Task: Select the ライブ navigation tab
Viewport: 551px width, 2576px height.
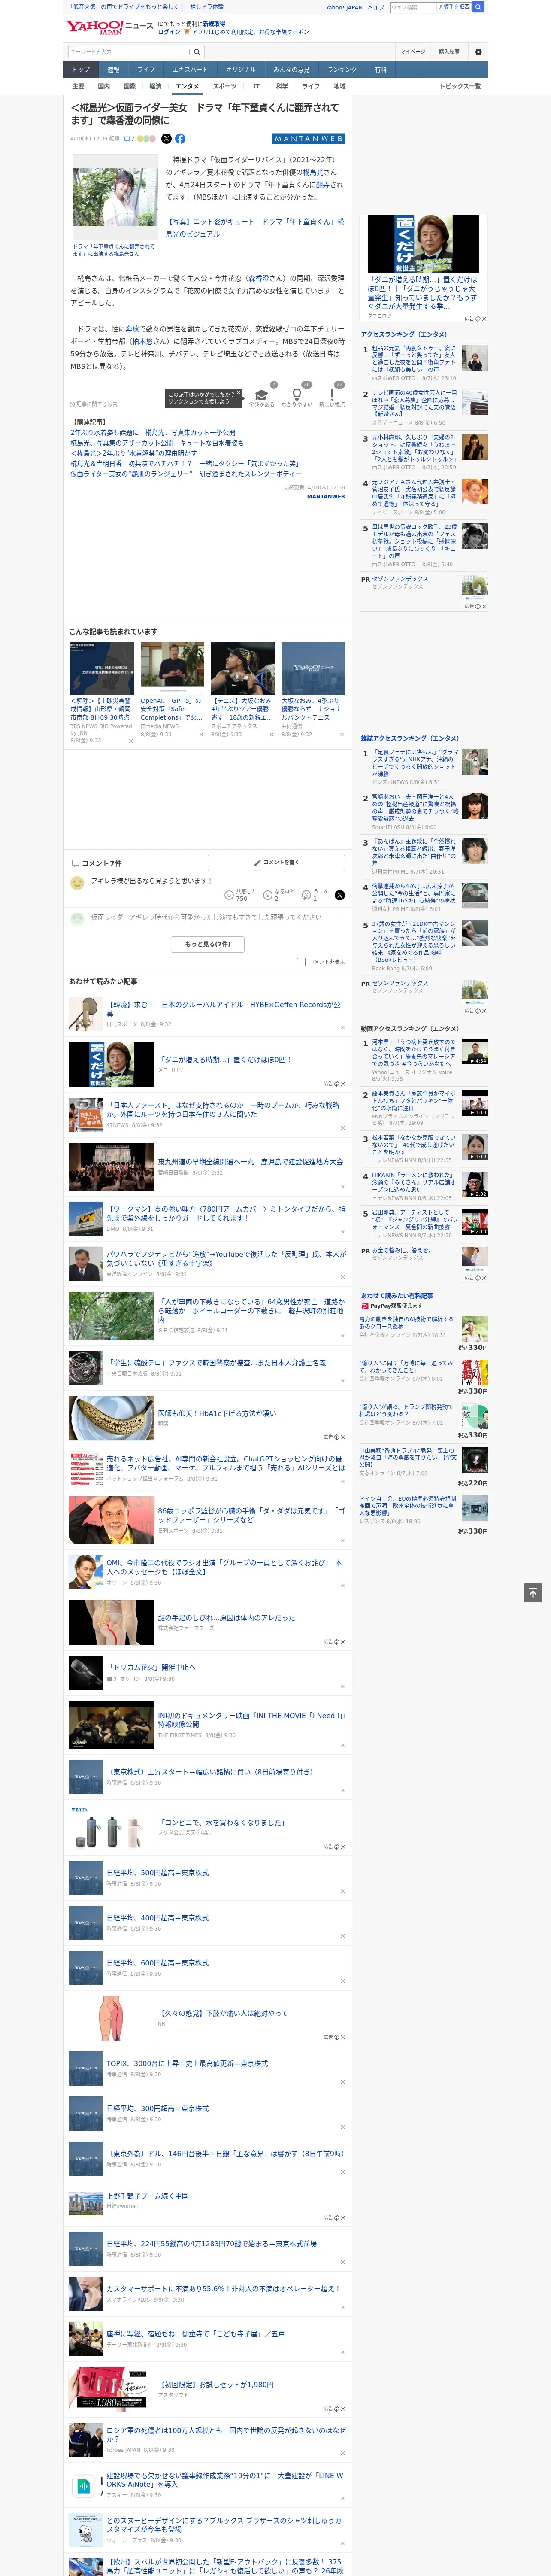Action: click(x=146, y=70)
